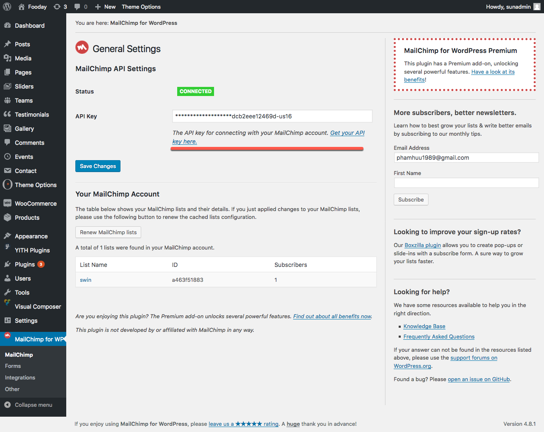Click the List Name column header
The height and width of the screenshot is (432, 544).
(x=94, y=265)
